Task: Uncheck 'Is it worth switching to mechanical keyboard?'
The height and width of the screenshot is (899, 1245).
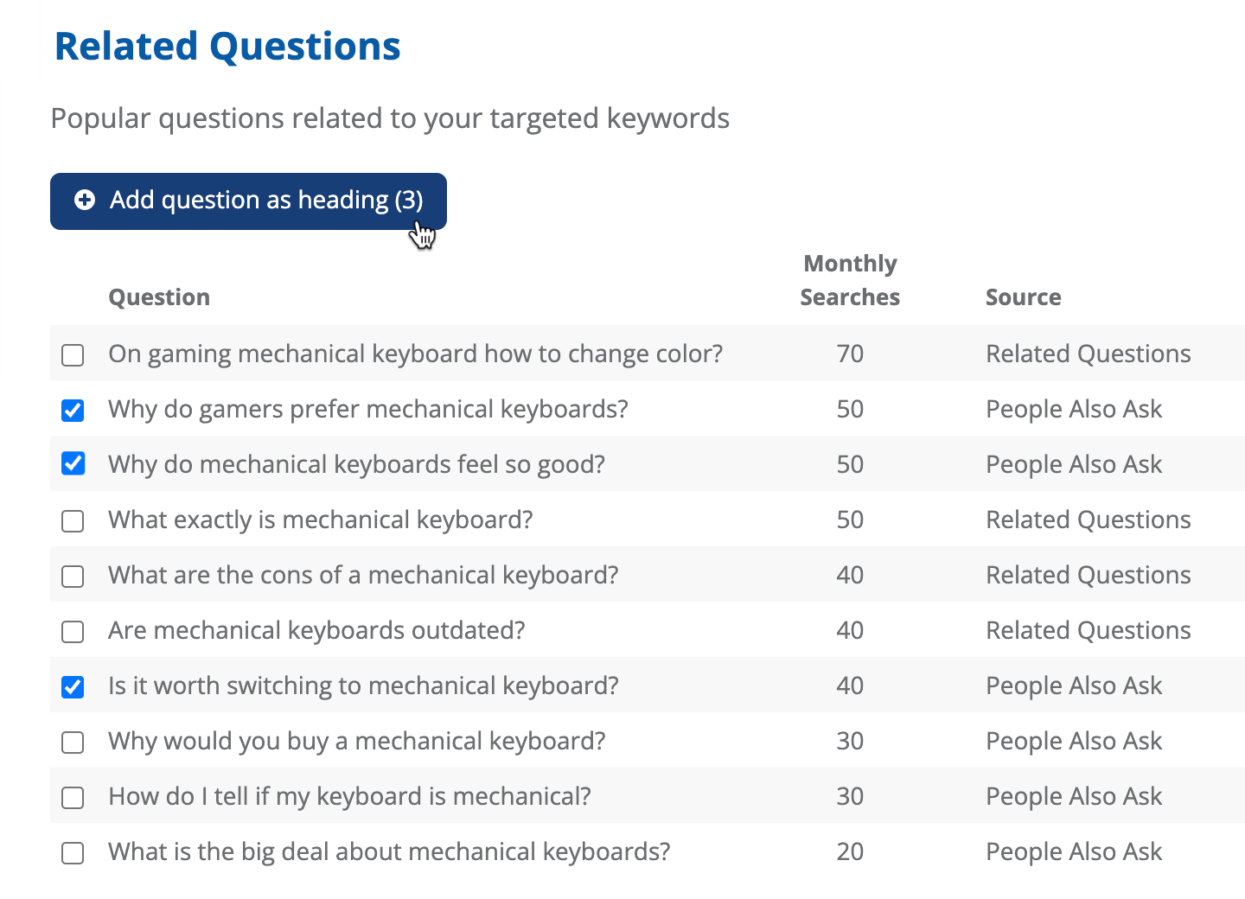Action: 73,687
